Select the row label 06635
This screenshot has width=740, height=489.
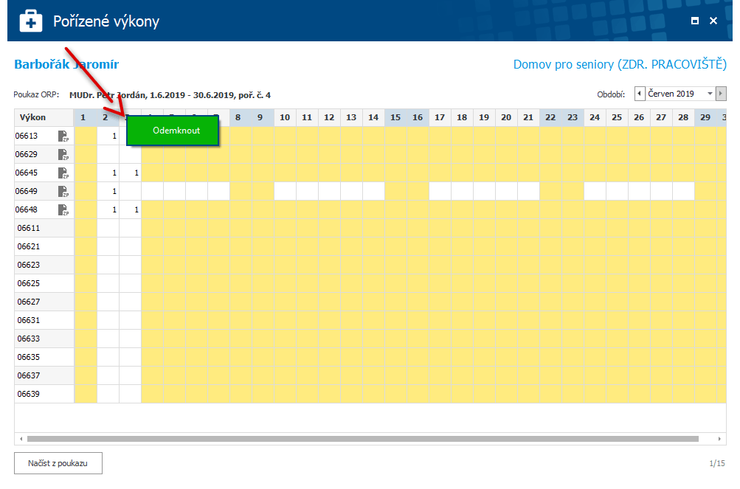(x=29, y=357)
